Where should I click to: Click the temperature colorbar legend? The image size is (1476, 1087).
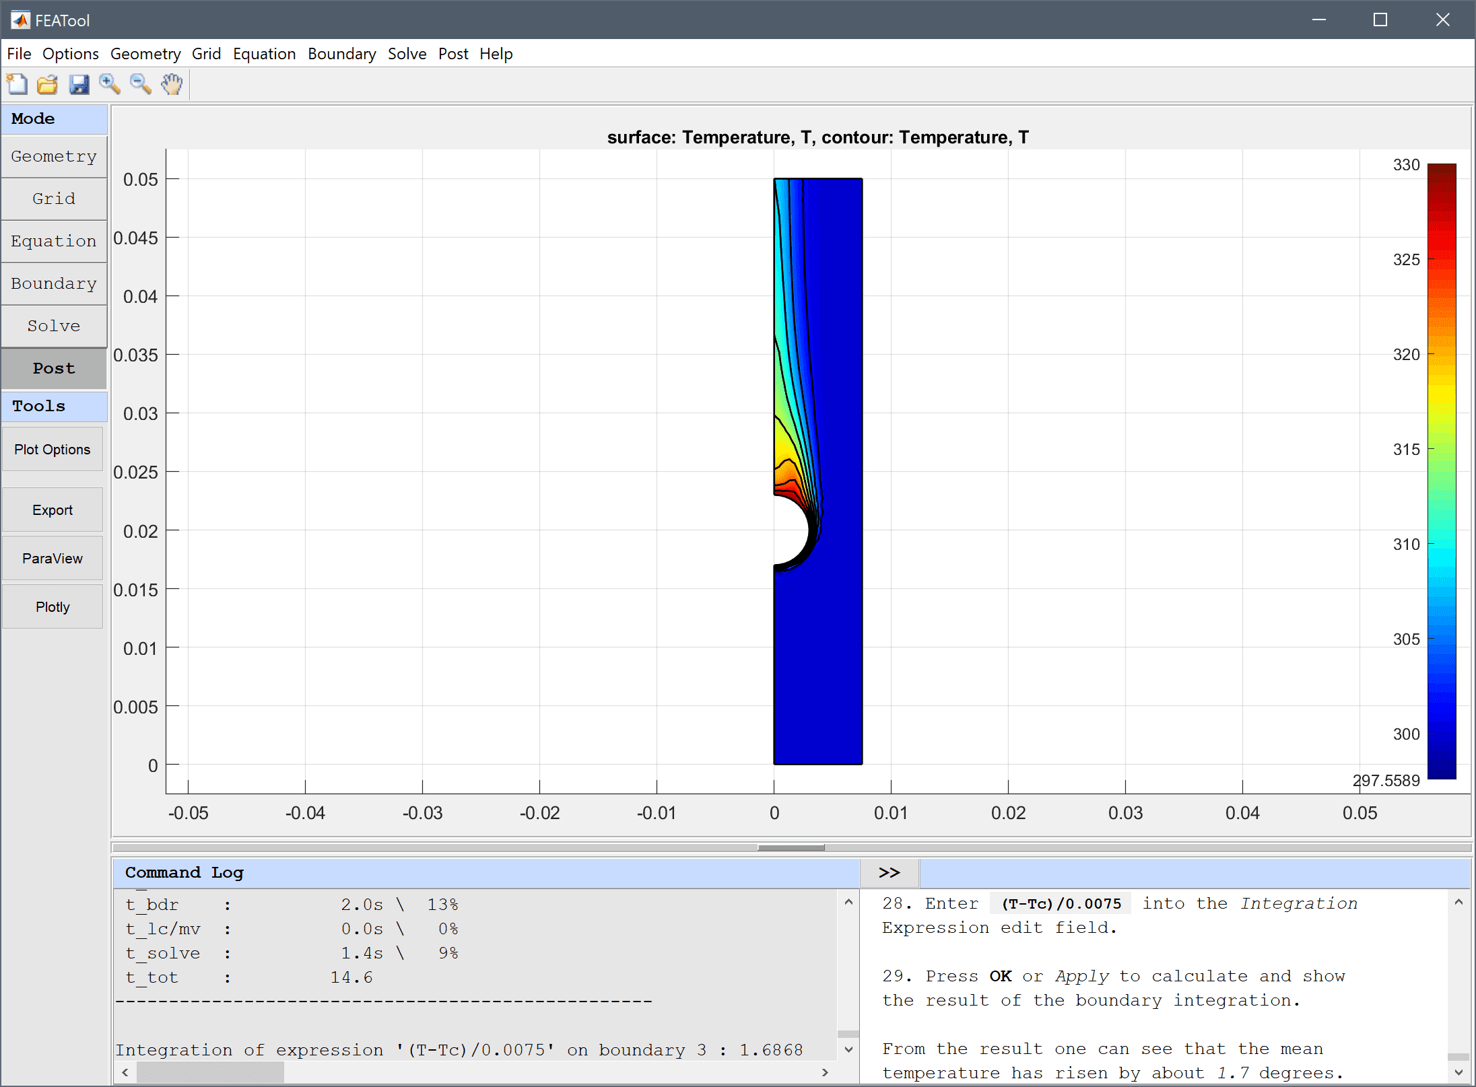[x=1442, y=471]
